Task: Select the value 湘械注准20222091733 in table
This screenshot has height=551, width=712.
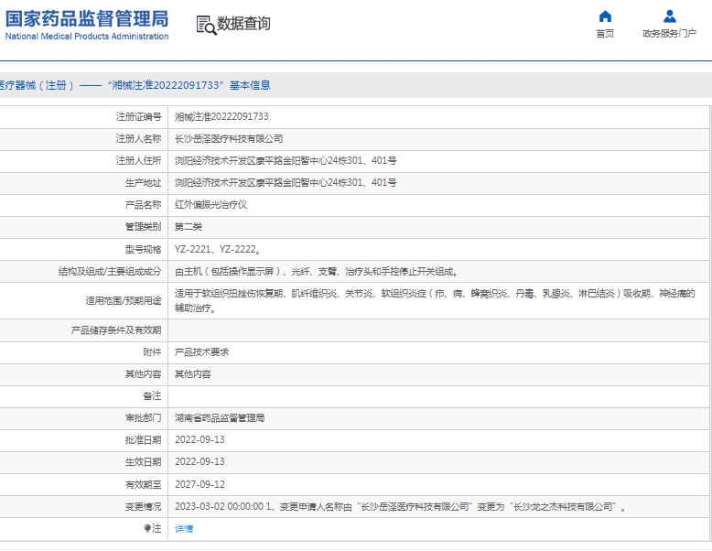Action: click(x=221, y=117)
